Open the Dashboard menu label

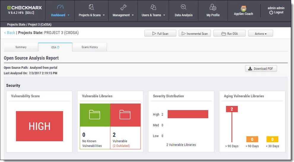58,15
